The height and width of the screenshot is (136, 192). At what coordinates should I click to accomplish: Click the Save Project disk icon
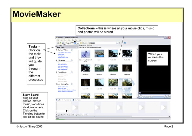coord(63,43)
